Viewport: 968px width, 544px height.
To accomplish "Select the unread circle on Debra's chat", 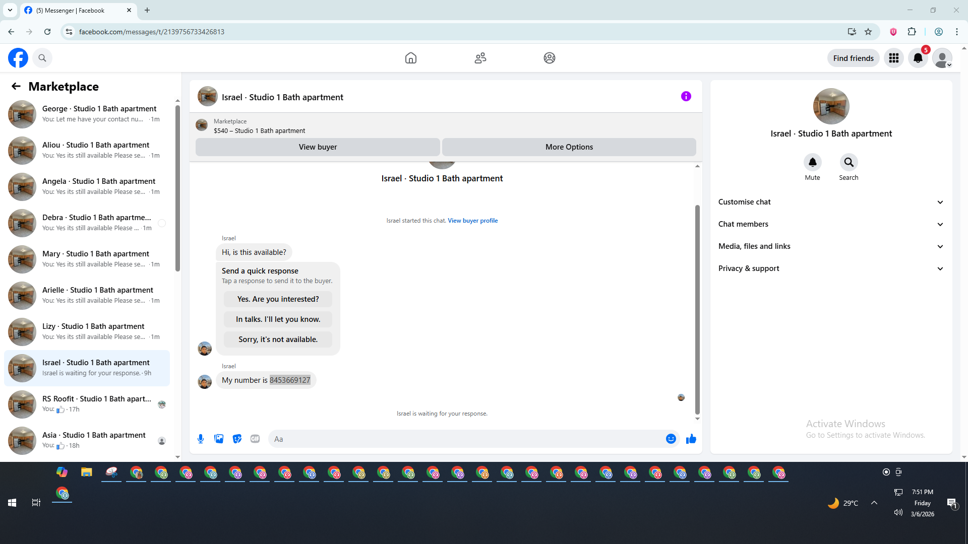I will click(161, 223).
